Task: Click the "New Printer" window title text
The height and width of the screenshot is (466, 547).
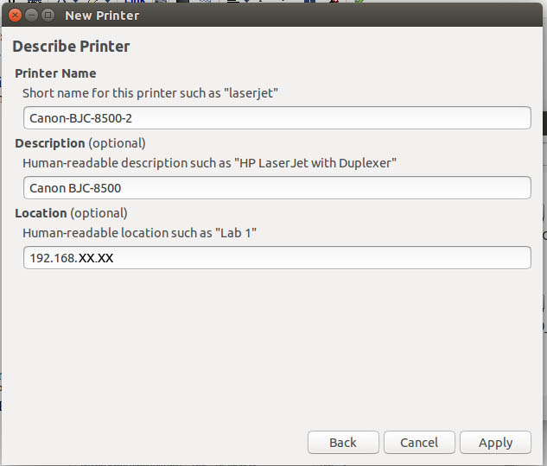Action: 102,16
